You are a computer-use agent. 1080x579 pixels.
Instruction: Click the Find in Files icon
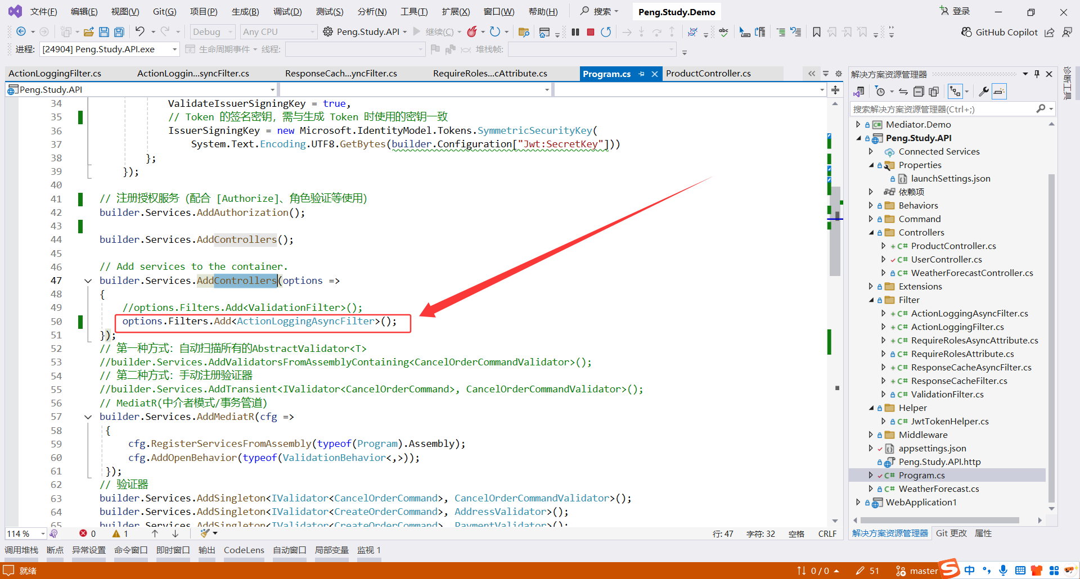[x=524, y=32]
